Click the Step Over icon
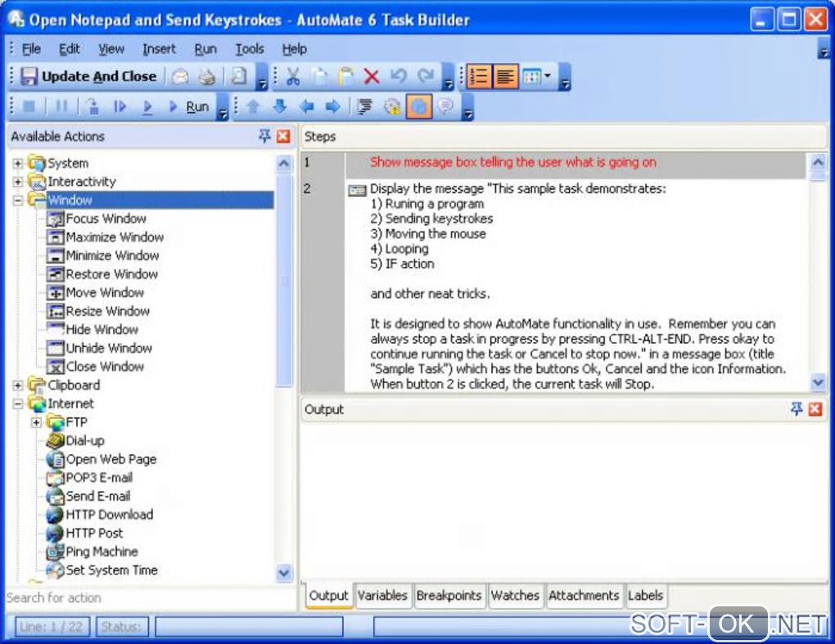 pyautogui.click(x=93, y=107)
